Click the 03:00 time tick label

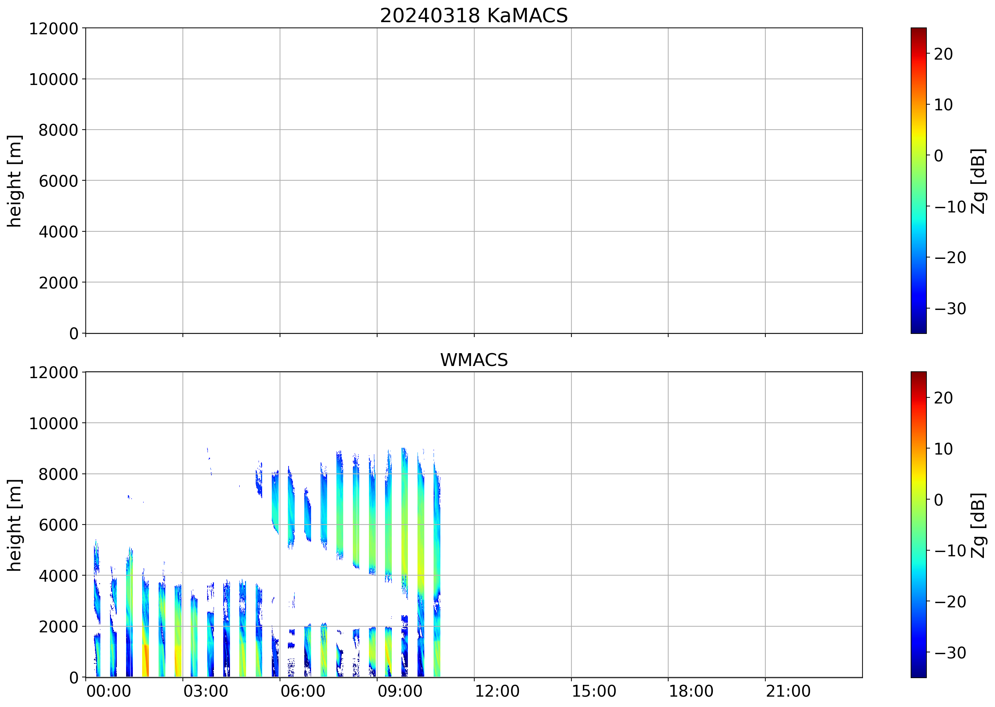[x=205, y=691]
